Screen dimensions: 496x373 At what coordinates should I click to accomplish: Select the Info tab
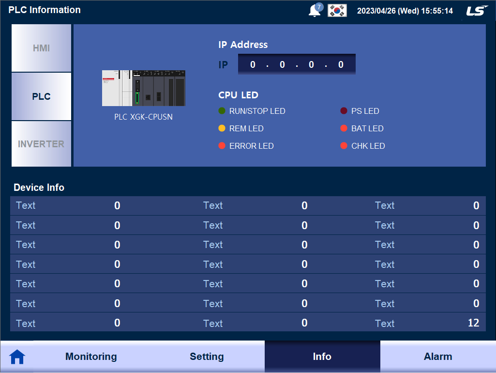coord(322,356)
